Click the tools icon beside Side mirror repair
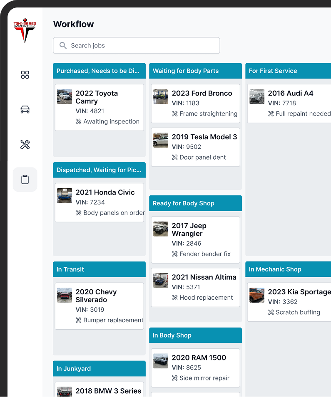Viewport: 331px width, 397px height. pos(175,378)
